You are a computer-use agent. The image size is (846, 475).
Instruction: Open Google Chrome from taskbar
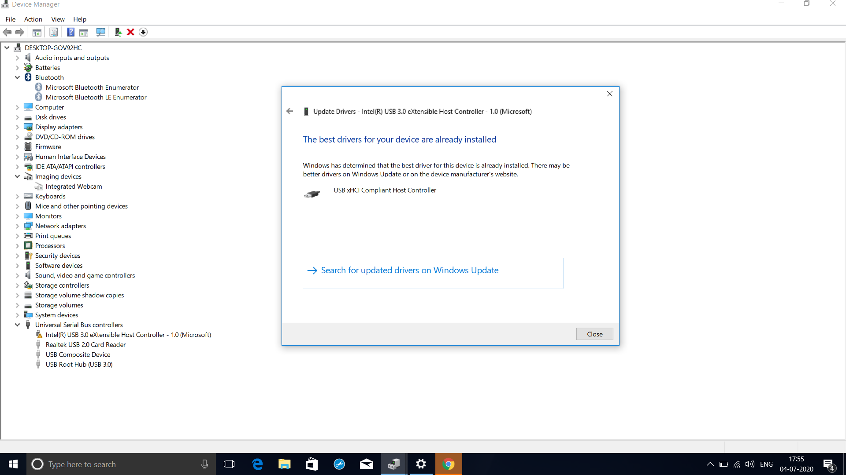tap(449, 464)
